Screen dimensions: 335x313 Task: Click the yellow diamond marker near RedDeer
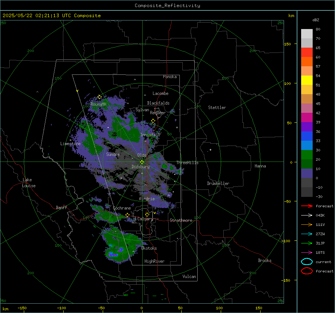pos(153,121)
